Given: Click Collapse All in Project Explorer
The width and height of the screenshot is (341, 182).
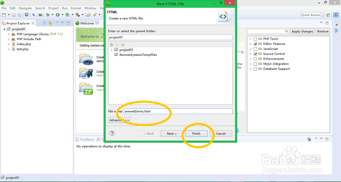Looking at the screenshot, I should pos(45,23).
